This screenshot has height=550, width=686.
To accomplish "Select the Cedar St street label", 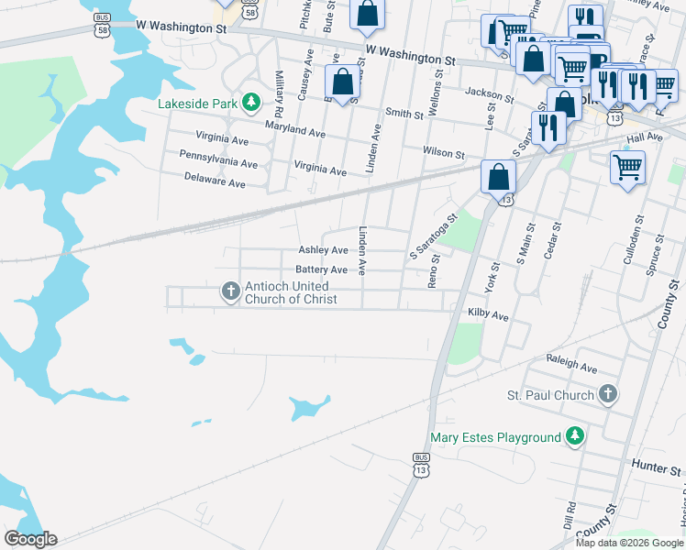I will point(553,240).
